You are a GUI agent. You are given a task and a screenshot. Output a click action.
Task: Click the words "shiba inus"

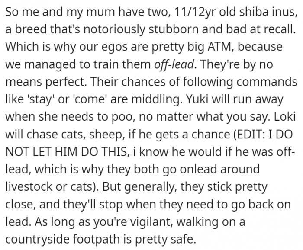click(267, 12)
